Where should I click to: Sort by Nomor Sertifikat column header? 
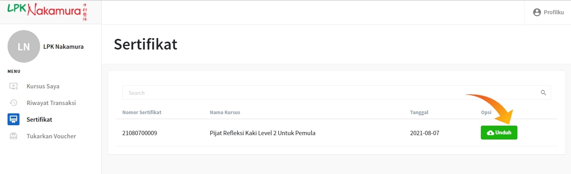[x=142, y=112]
